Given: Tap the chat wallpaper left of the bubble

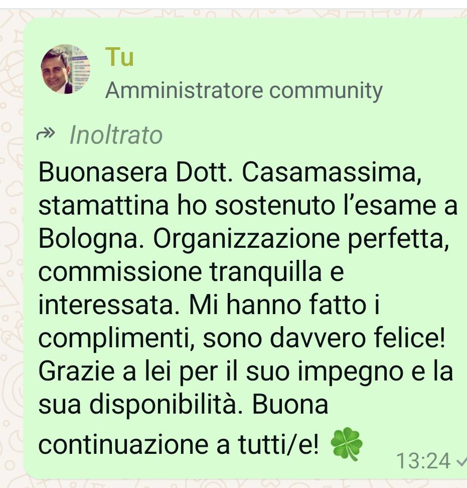Looking at the screenshot, I should pyautogui.click(x=11, y=249).
